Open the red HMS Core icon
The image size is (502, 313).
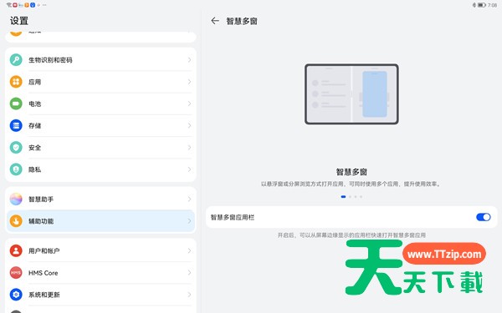click(16, 273)
